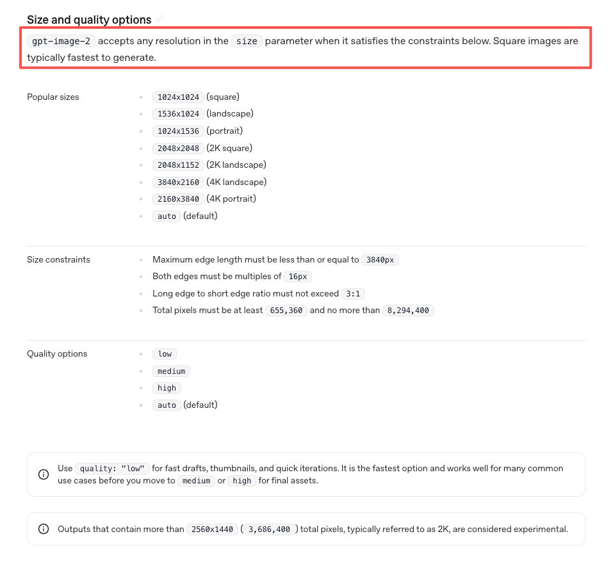The image size is (613, 566).
Task: Select the gpt-image-2 code label
Action: (61, 41)
